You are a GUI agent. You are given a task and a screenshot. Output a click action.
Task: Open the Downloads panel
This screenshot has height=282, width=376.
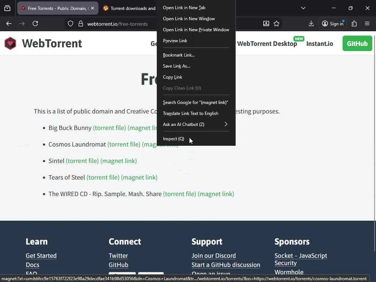tap(311, 23)
